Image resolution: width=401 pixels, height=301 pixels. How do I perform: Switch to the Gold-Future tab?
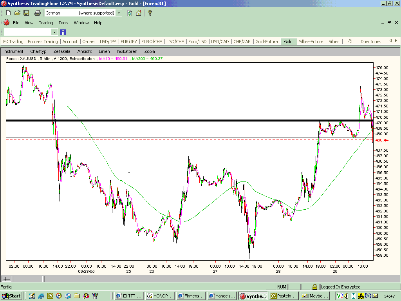coord(266,42)
